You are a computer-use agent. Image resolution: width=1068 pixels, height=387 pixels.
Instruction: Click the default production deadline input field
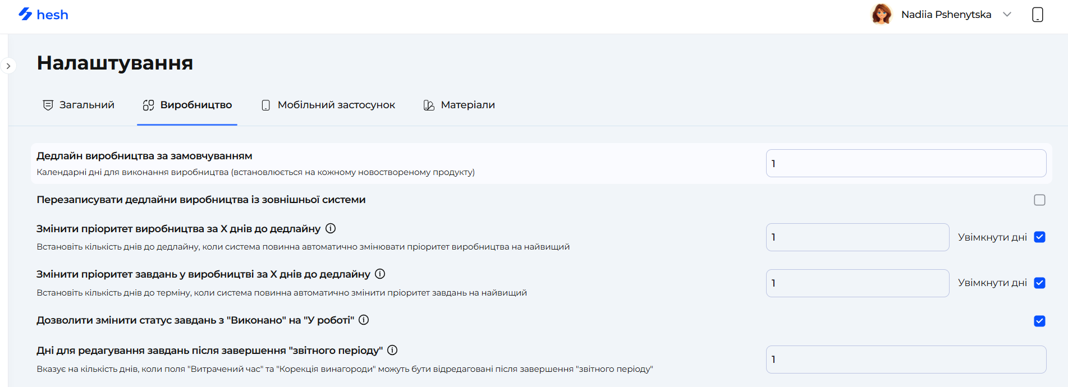905,163
